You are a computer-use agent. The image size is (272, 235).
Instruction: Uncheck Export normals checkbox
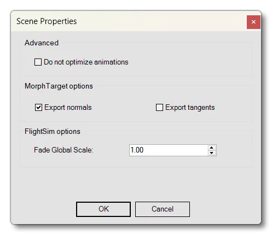coord(38,107)
